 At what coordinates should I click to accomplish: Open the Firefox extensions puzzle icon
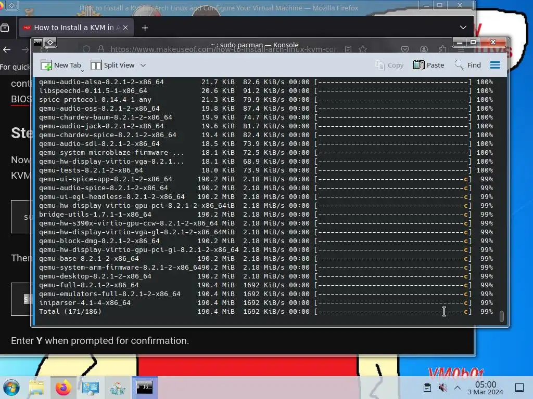pos(442,49)
